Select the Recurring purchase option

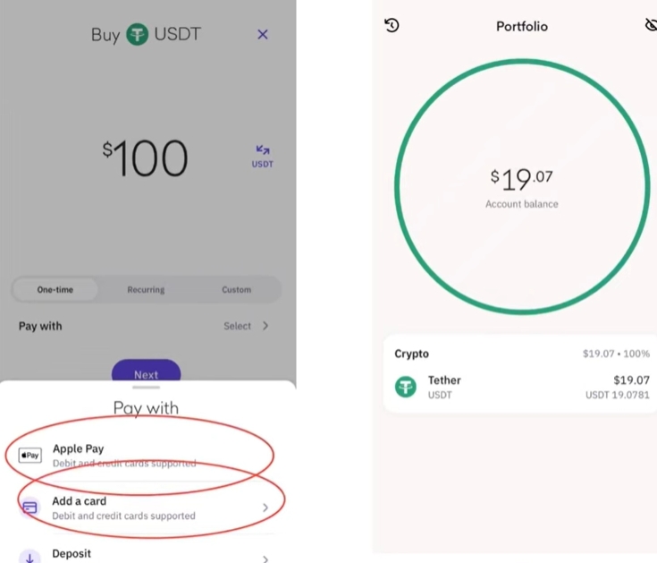tap(146, 289)
